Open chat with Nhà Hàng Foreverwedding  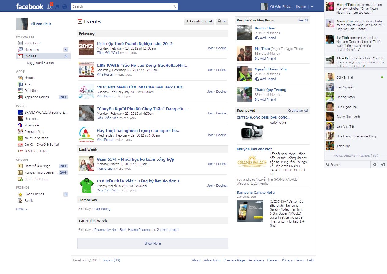click(x=355, y=136)
